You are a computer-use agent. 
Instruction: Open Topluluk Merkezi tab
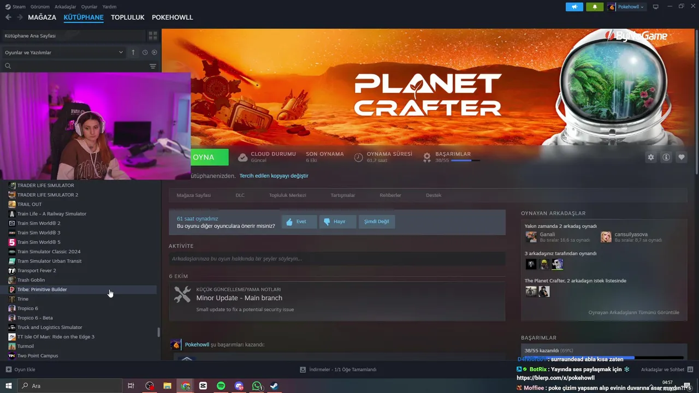point(287,195)
